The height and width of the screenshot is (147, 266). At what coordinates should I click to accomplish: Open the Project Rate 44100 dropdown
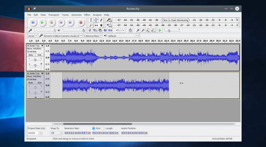point(41,133)
